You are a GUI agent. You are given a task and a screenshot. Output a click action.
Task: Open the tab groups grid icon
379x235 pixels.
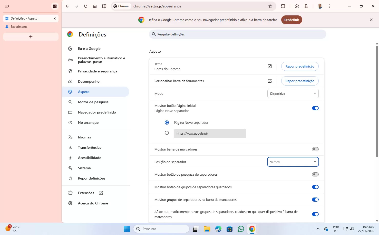pyautogui.click(x=55, y=6)
